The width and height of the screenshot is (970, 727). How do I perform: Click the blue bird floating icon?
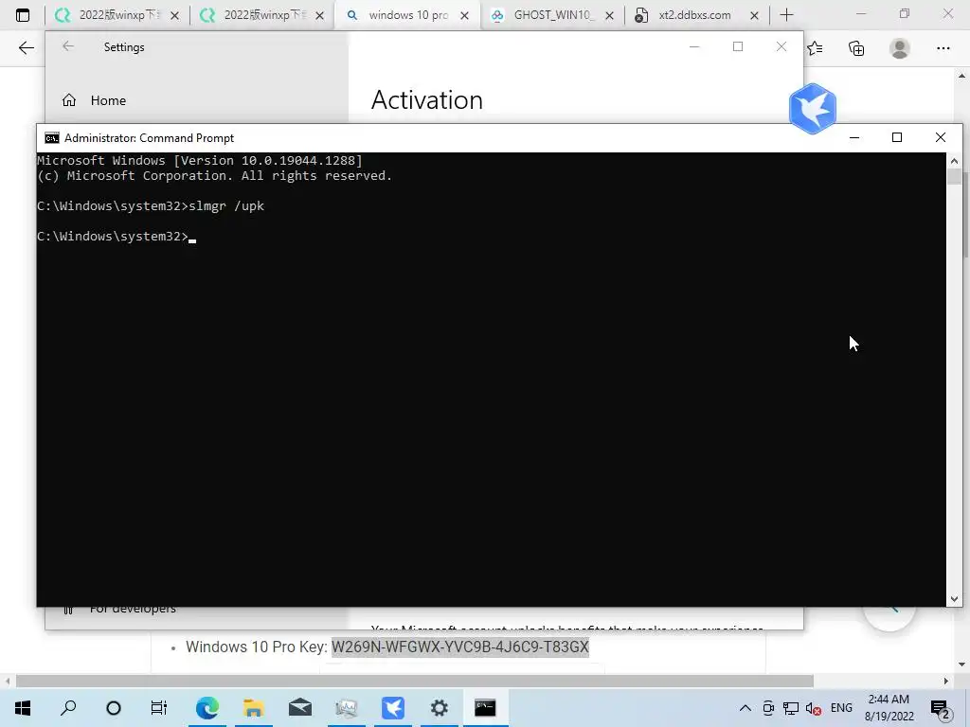812,109
